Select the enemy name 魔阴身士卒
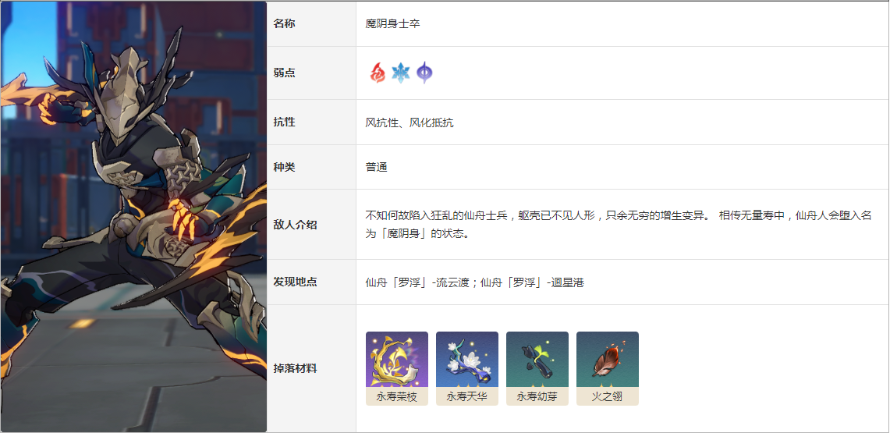Viewport: 890px width, 433px height. 393,24
